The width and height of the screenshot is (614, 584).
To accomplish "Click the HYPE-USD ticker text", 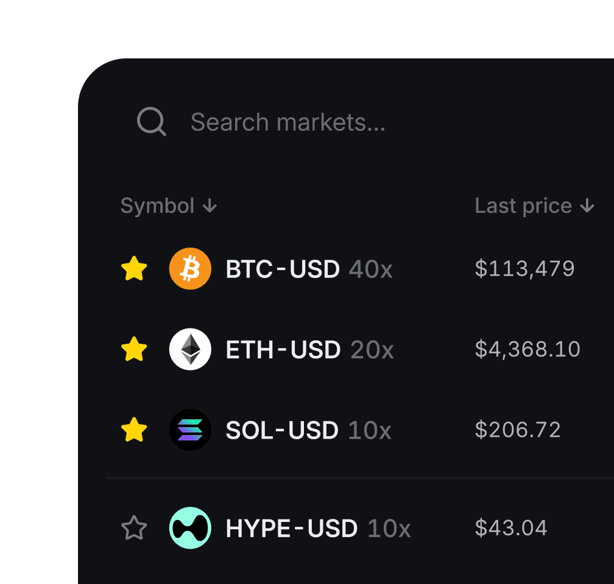I will 291,528.
